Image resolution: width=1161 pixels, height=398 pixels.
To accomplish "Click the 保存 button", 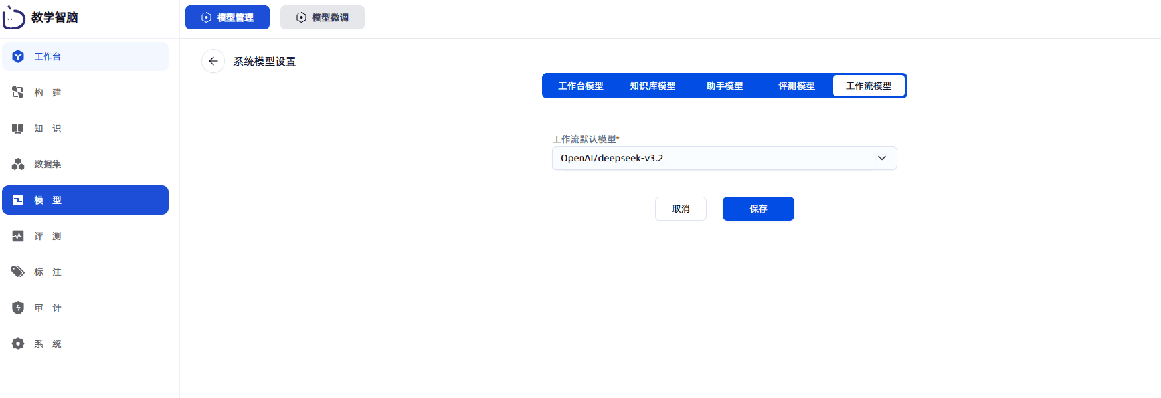I will 759,209.
